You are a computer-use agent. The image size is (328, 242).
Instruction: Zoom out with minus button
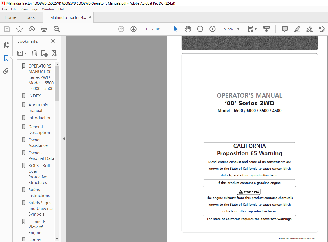point(200,29)
